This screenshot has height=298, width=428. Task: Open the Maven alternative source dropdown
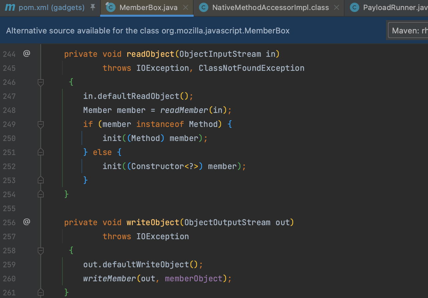[408, 31]
